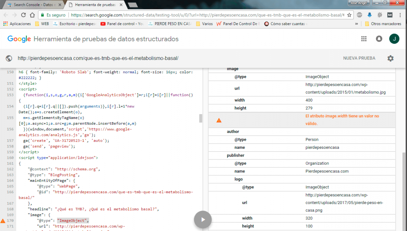Open Google apps grid icon
The image size is (407, 231).
pos(364,39)
